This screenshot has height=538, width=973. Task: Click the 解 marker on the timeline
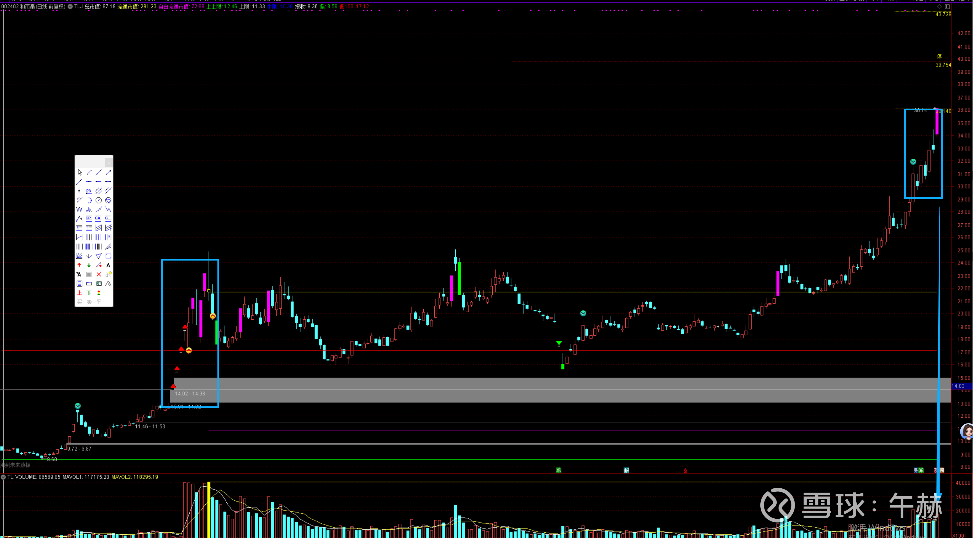(x=626, y=470)
